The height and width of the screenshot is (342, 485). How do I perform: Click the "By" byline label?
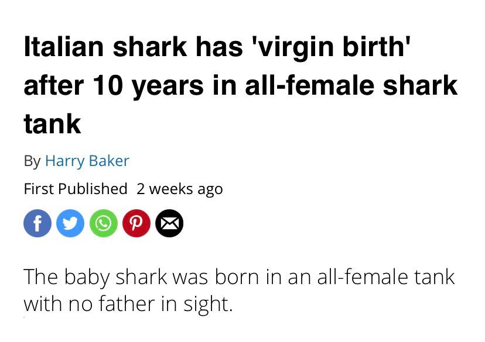coord(32,160)
